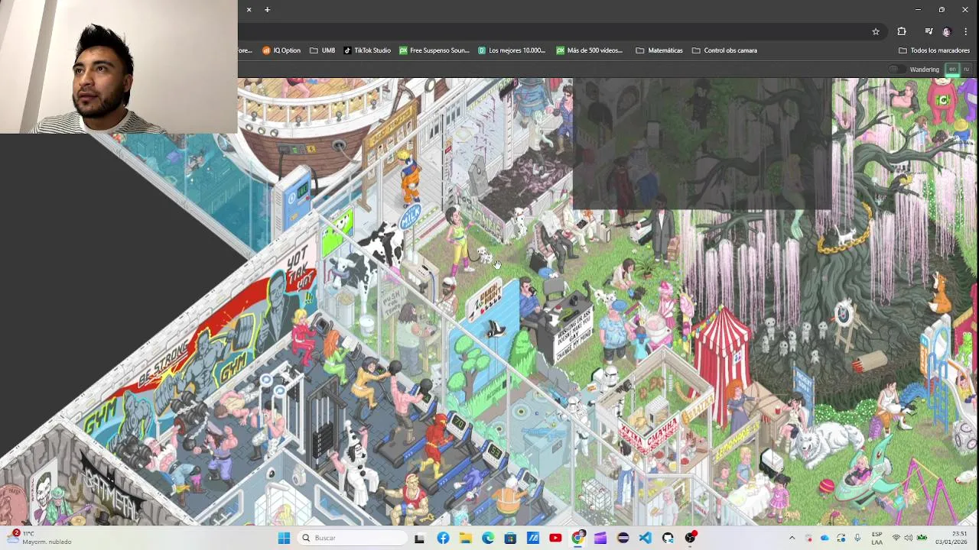This screenshot has height=550, width=979.
Task: Bookmark this page with the star icon
Action: coord(876,31)
